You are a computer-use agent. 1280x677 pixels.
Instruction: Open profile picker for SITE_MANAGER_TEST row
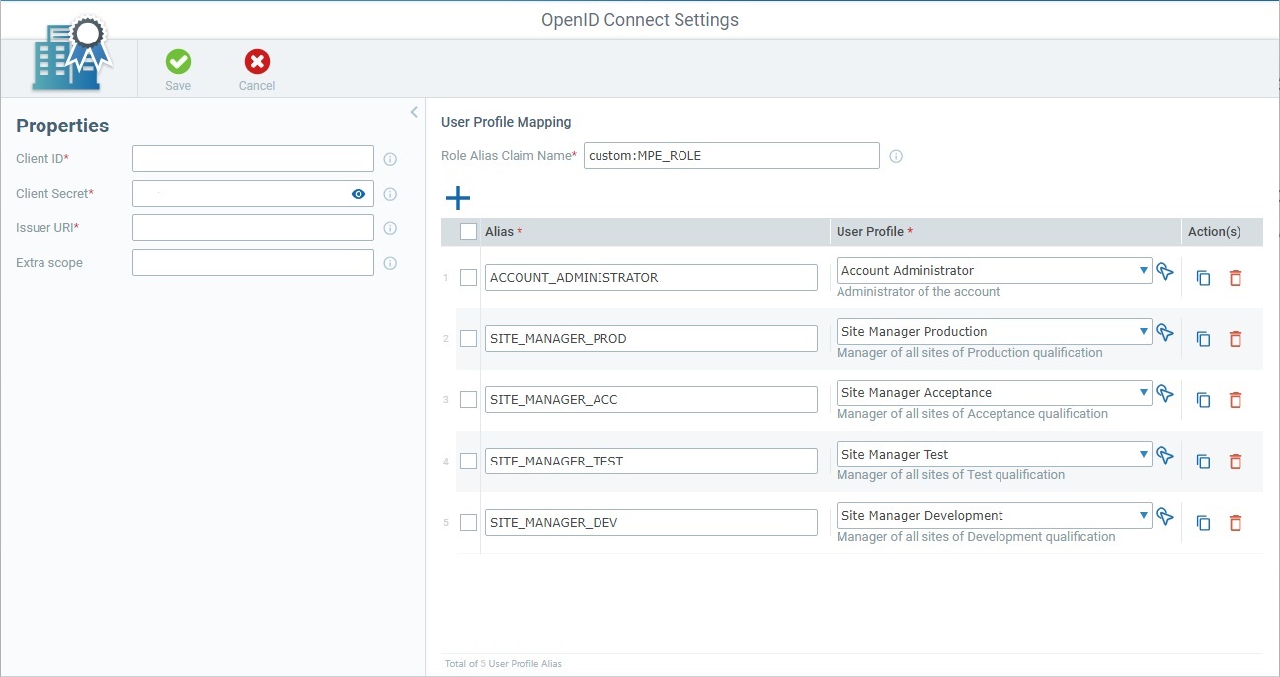(1165, 455)
